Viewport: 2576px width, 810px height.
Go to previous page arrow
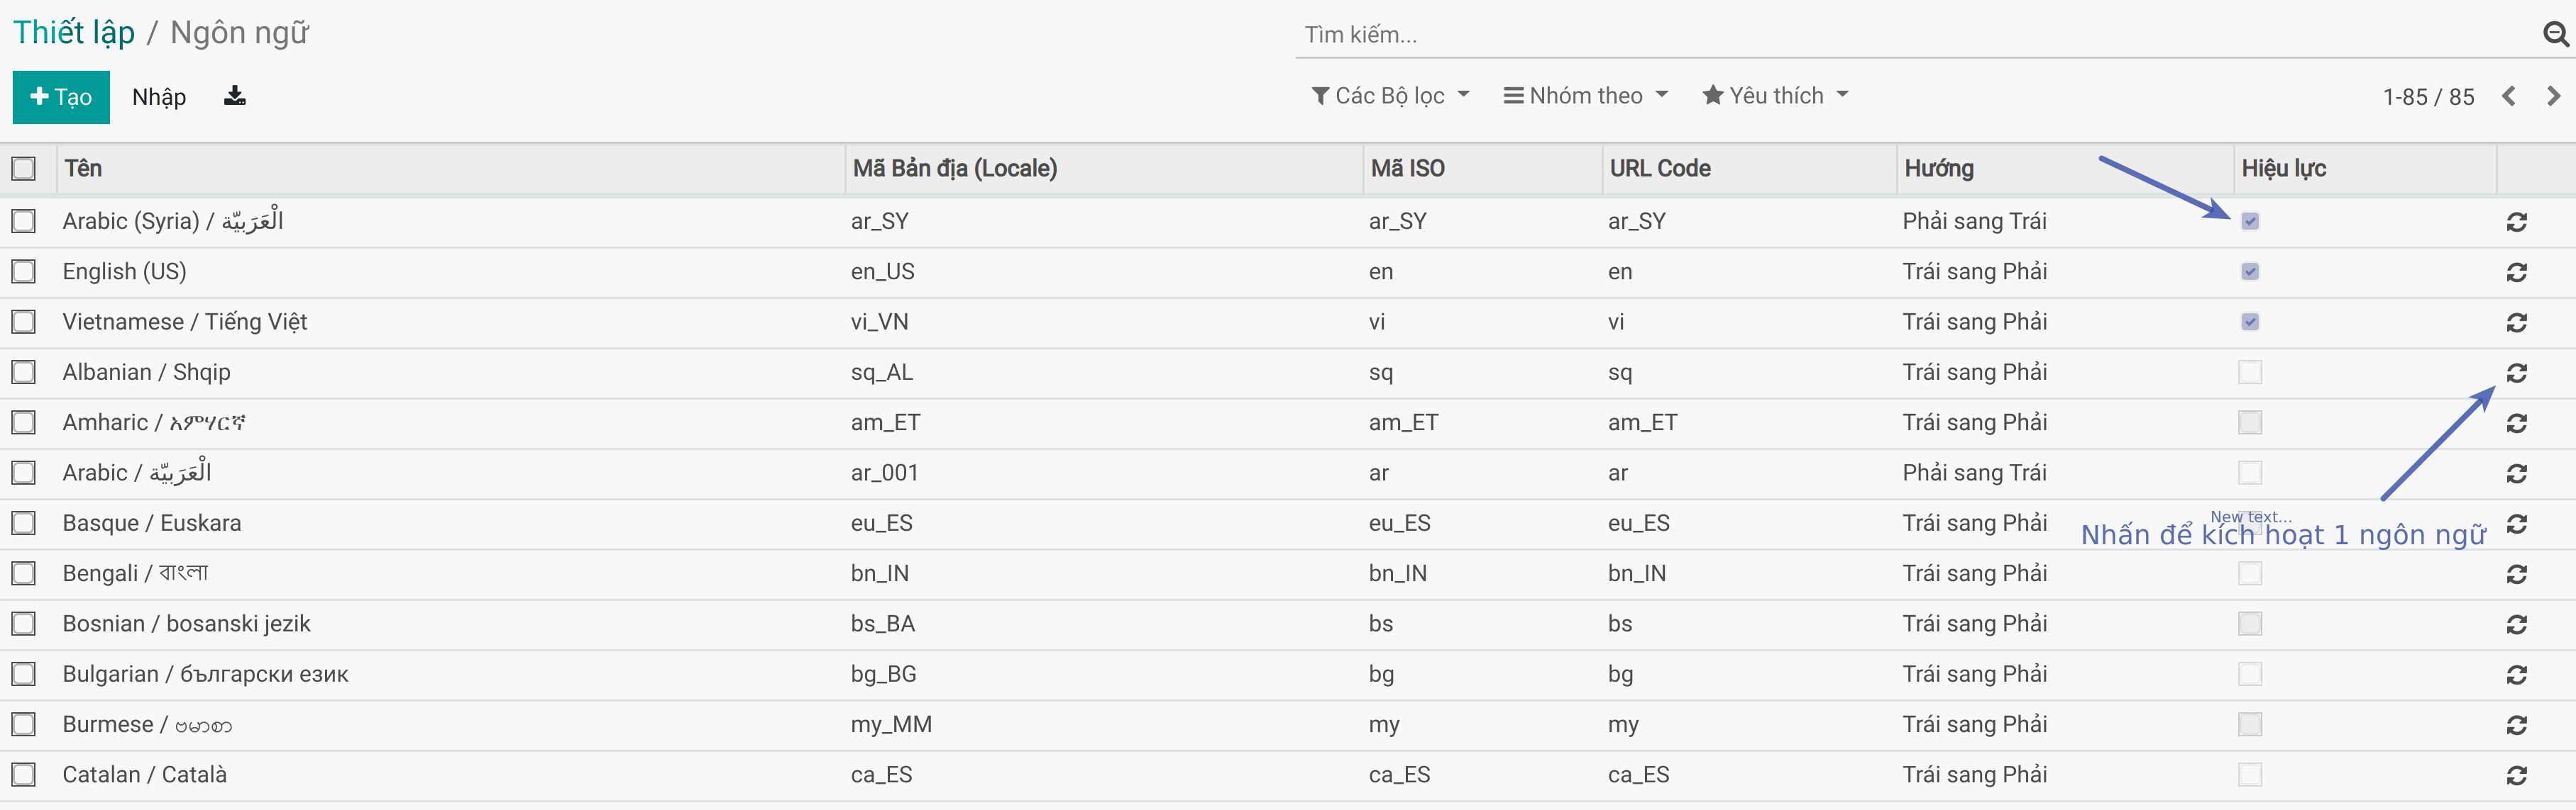[2508, 96]
